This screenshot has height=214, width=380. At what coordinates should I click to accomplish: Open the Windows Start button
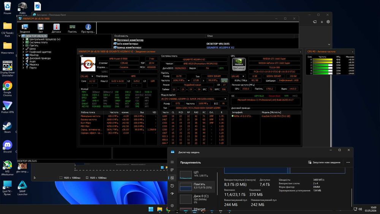pyautogui.click(x=151, y=209)
